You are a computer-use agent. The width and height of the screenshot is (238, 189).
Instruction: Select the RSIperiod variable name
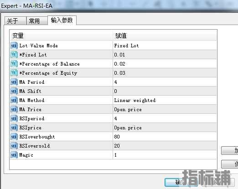[32, 118]
